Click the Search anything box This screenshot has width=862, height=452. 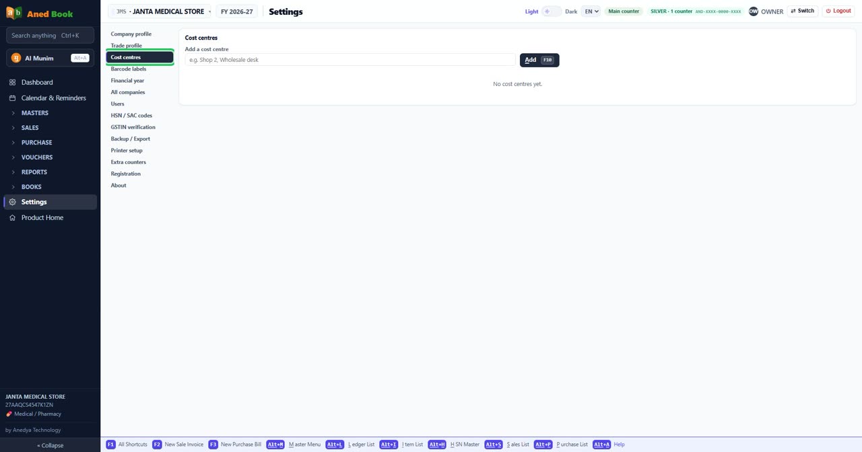coord(51,36)
